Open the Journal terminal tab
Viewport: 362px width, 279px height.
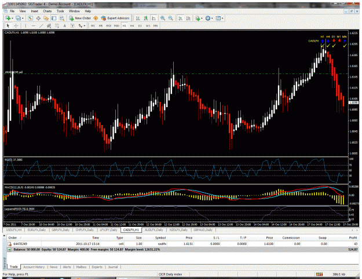click(x=113, y=267)
